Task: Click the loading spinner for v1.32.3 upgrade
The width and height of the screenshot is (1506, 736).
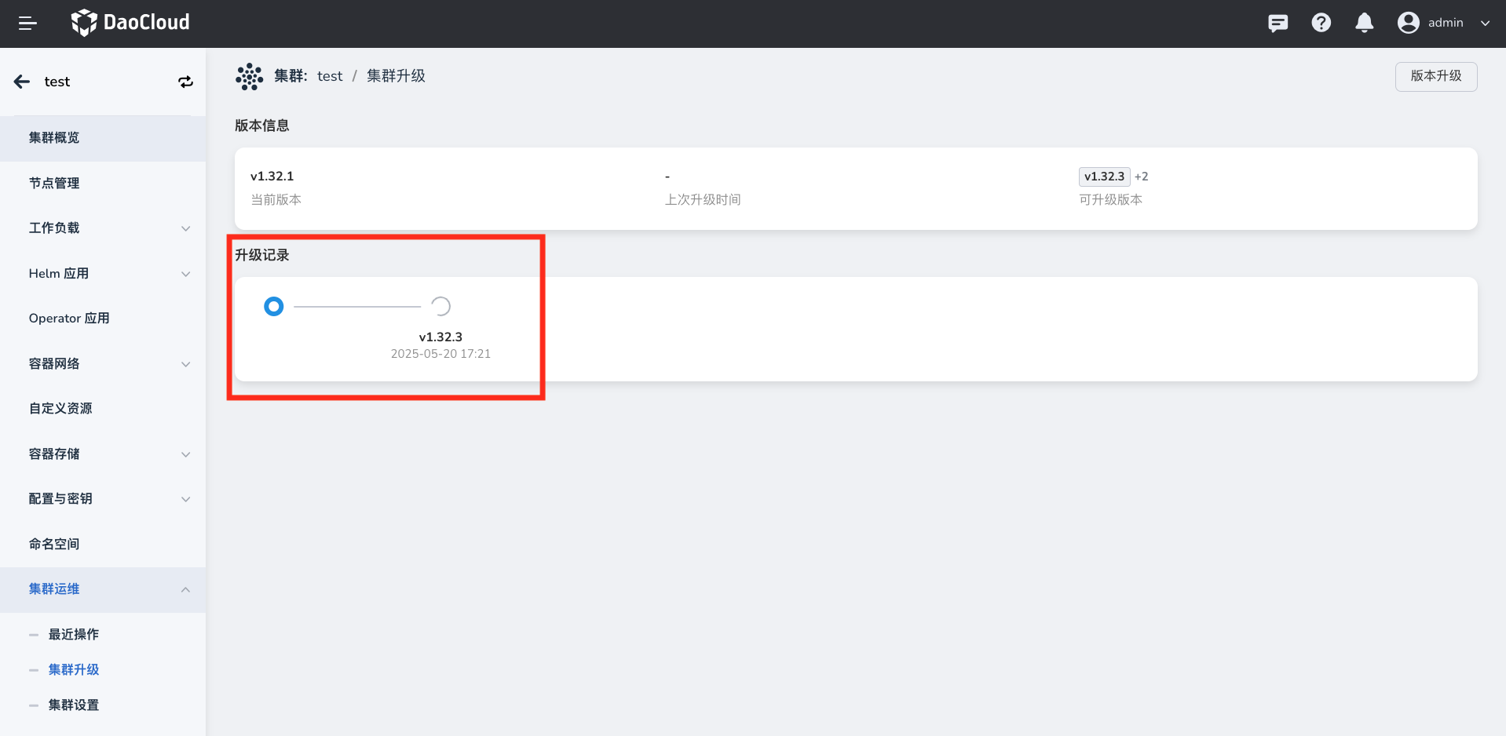Action: [440, 306]
